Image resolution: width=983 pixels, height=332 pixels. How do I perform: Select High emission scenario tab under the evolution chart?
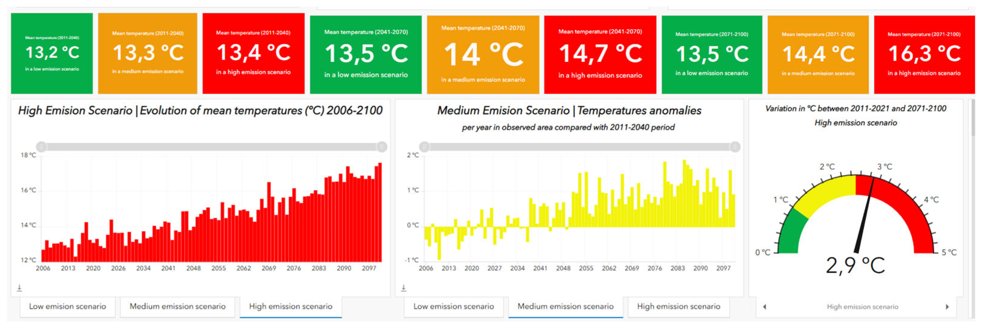(x=291, y=306)
